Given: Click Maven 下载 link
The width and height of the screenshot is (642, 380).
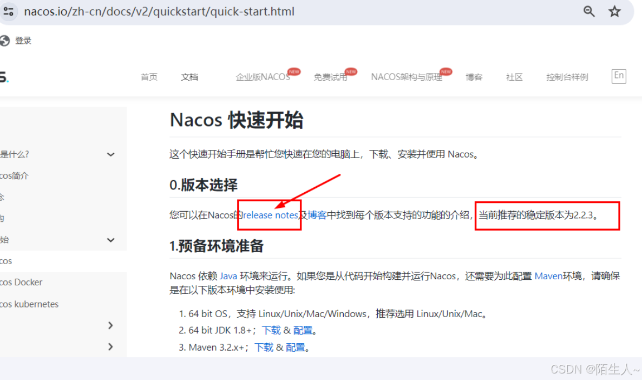Looking at the screenshot, I should pyautogui.click(x=264, y=347).
